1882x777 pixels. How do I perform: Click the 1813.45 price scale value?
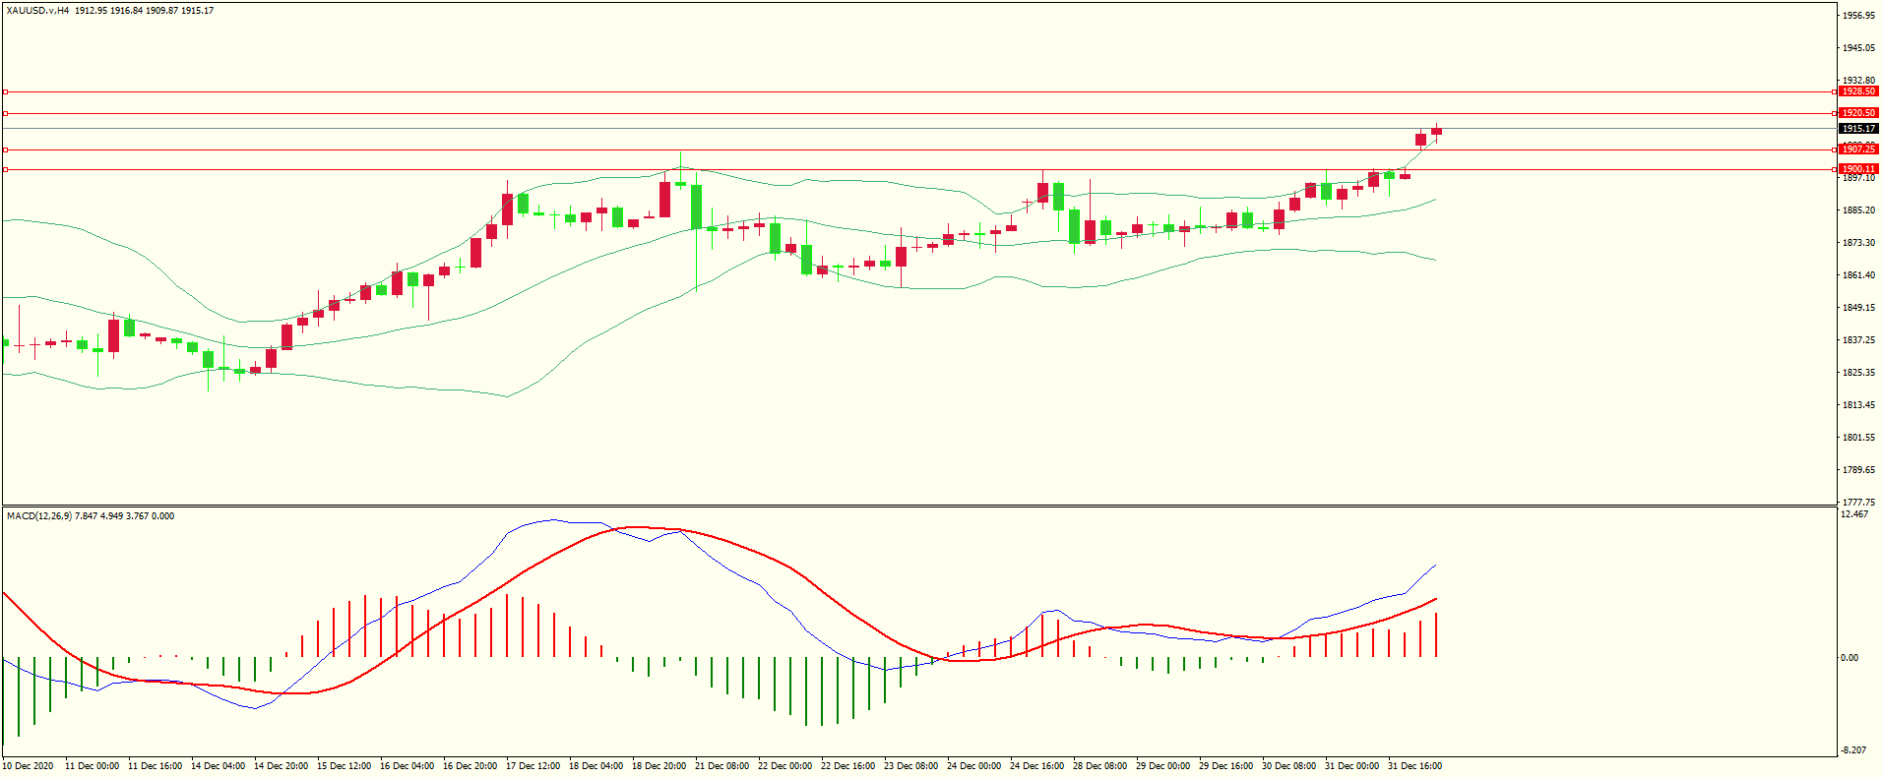[x=1858, y=405]
